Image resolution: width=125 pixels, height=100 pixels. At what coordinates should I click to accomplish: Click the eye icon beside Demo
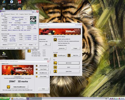(x=55, y=67)
